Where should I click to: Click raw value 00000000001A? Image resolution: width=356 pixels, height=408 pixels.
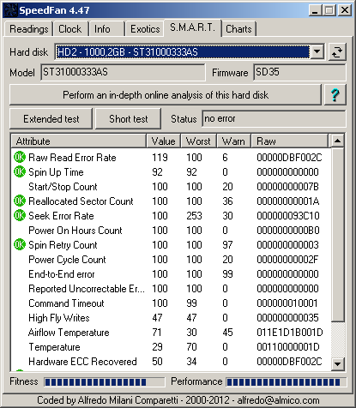(288, 201)
